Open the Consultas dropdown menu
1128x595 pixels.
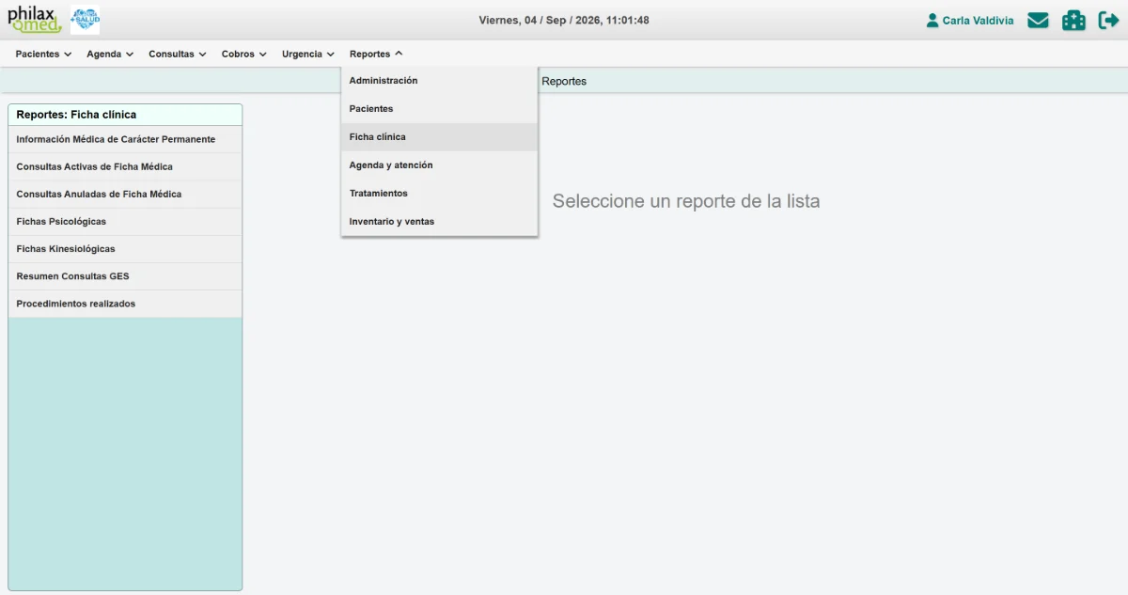(177, 54)
